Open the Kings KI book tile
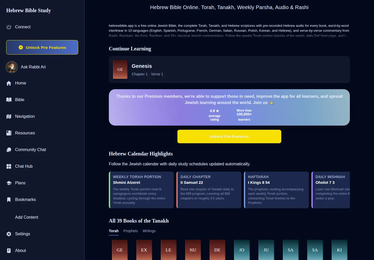The width and height of the screenshot is (374, 260). coord(339,250)
